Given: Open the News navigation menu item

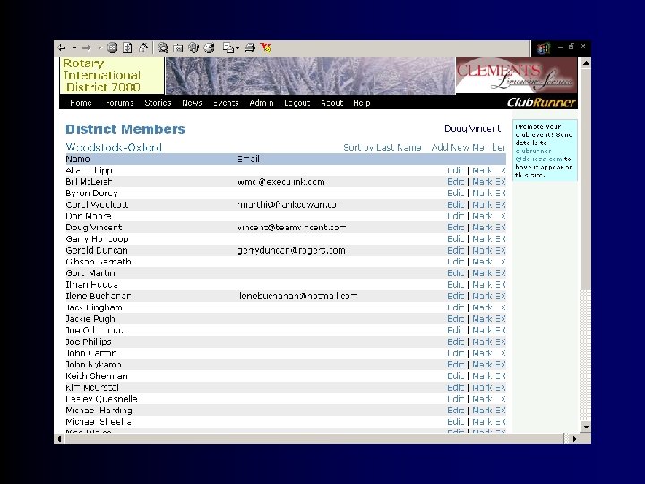Looking at the screenshot, I should 192,103.
